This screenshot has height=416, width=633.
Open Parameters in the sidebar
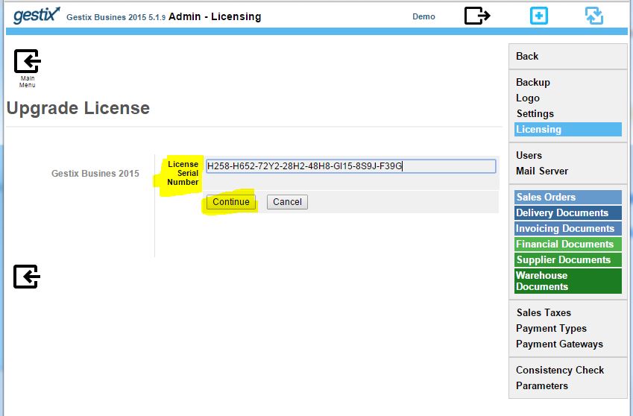point(542,385)
